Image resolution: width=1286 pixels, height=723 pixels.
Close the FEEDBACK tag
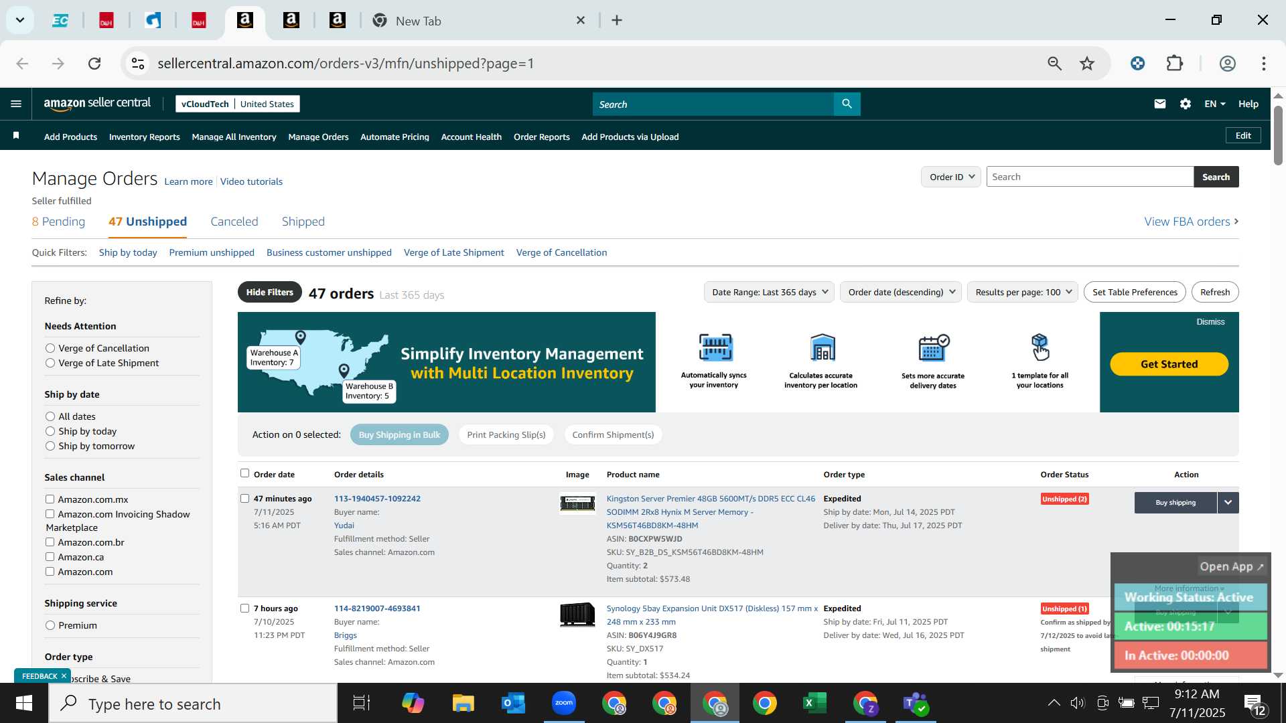point(64,676)
